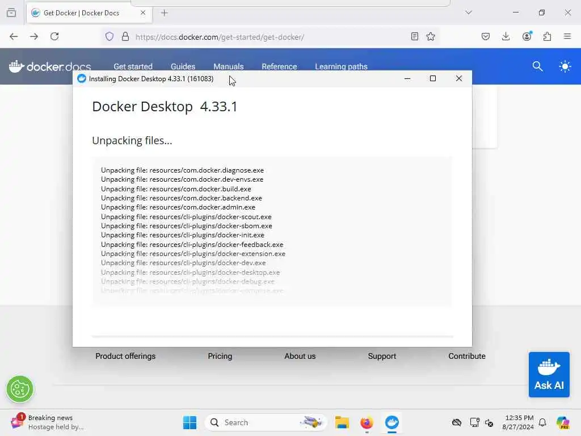Open the Firefox account icon
581x436 pixels.
click(x=527, y=36)
